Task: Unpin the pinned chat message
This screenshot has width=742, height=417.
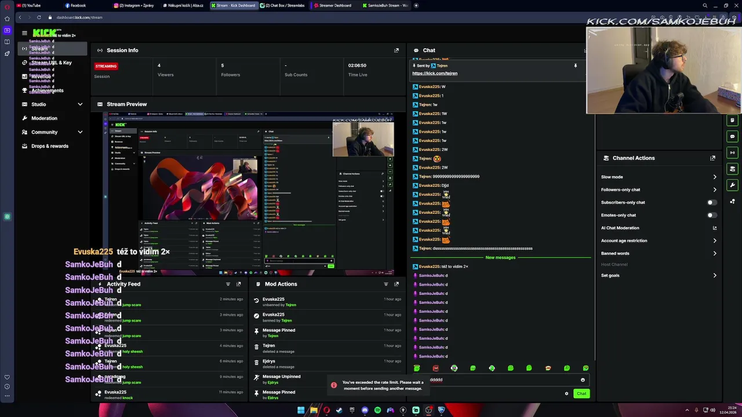Action: coord(575,66)
